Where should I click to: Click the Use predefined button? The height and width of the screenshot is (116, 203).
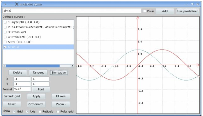[x=188, y=11]
